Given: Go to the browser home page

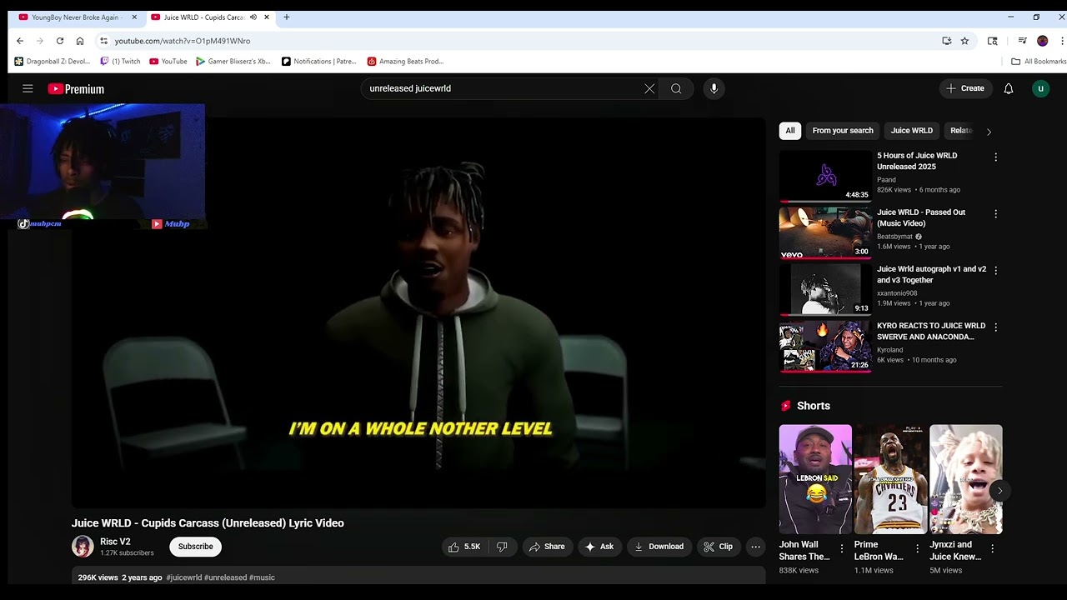Looking at the screenshot, I should tap(80, 41).
